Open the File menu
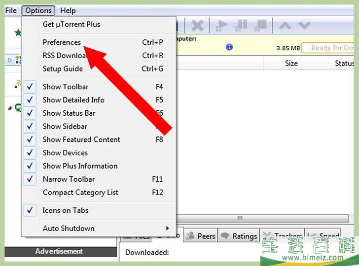The width and height of the screenshot is (359, 266). click(11, 10)
